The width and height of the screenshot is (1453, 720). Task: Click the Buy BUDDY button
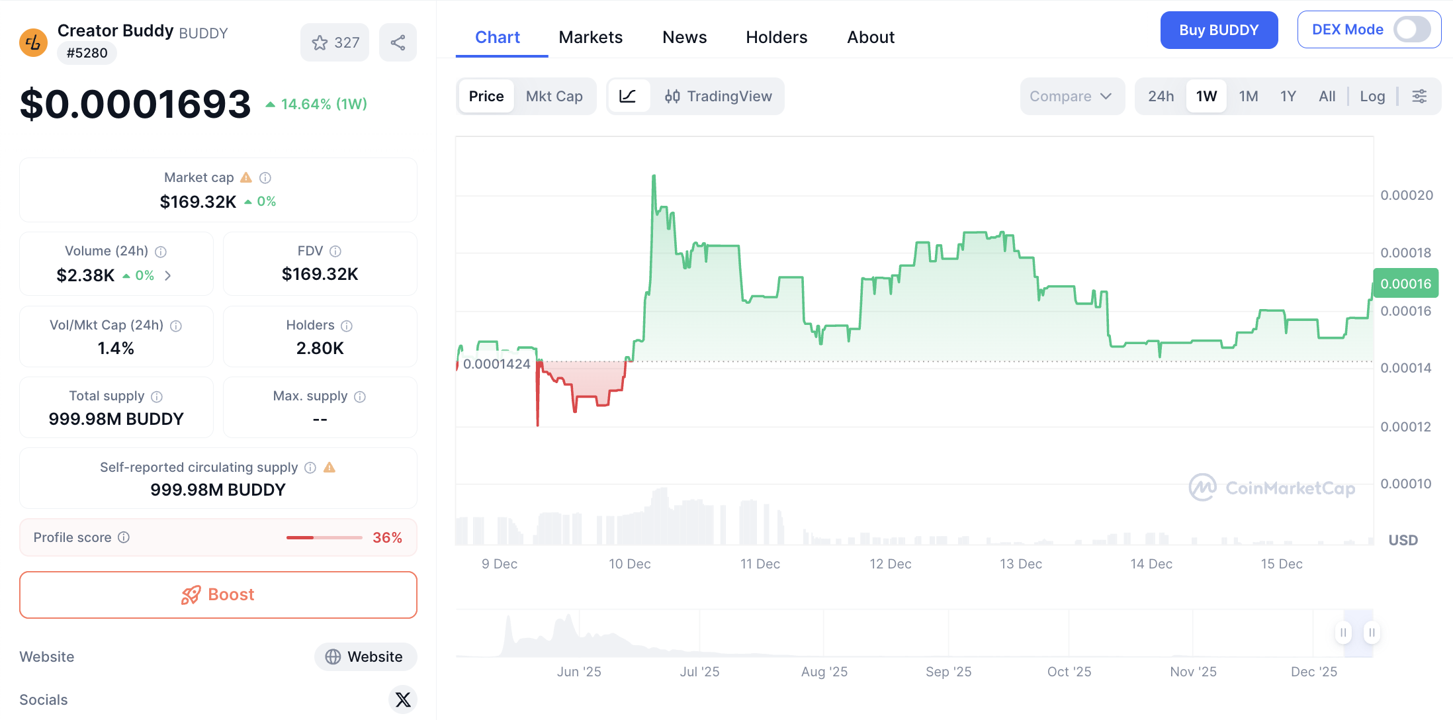1218,30
